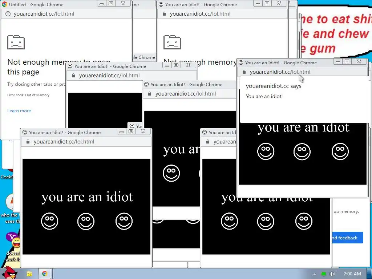372x279 pixels.
Task: Click lock icon beside truncated 'youarean' address
Action: (207, 142)
